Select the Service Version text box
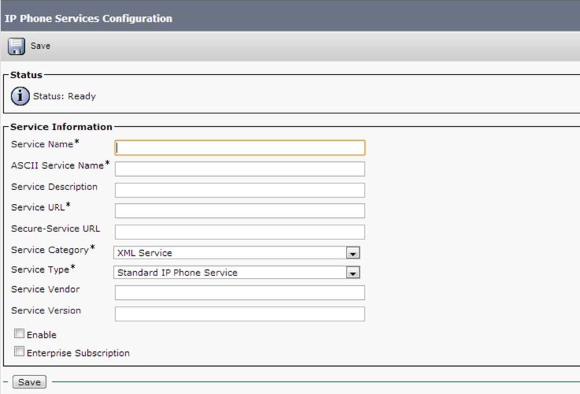Image resolution: width=580 pixels, height=394 pixels. pyautogui.click(x=240, y=314)
